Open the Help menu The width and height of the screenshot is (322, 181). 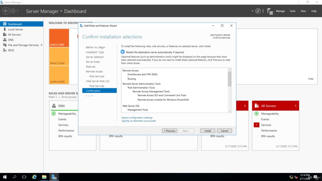[314, 11]
